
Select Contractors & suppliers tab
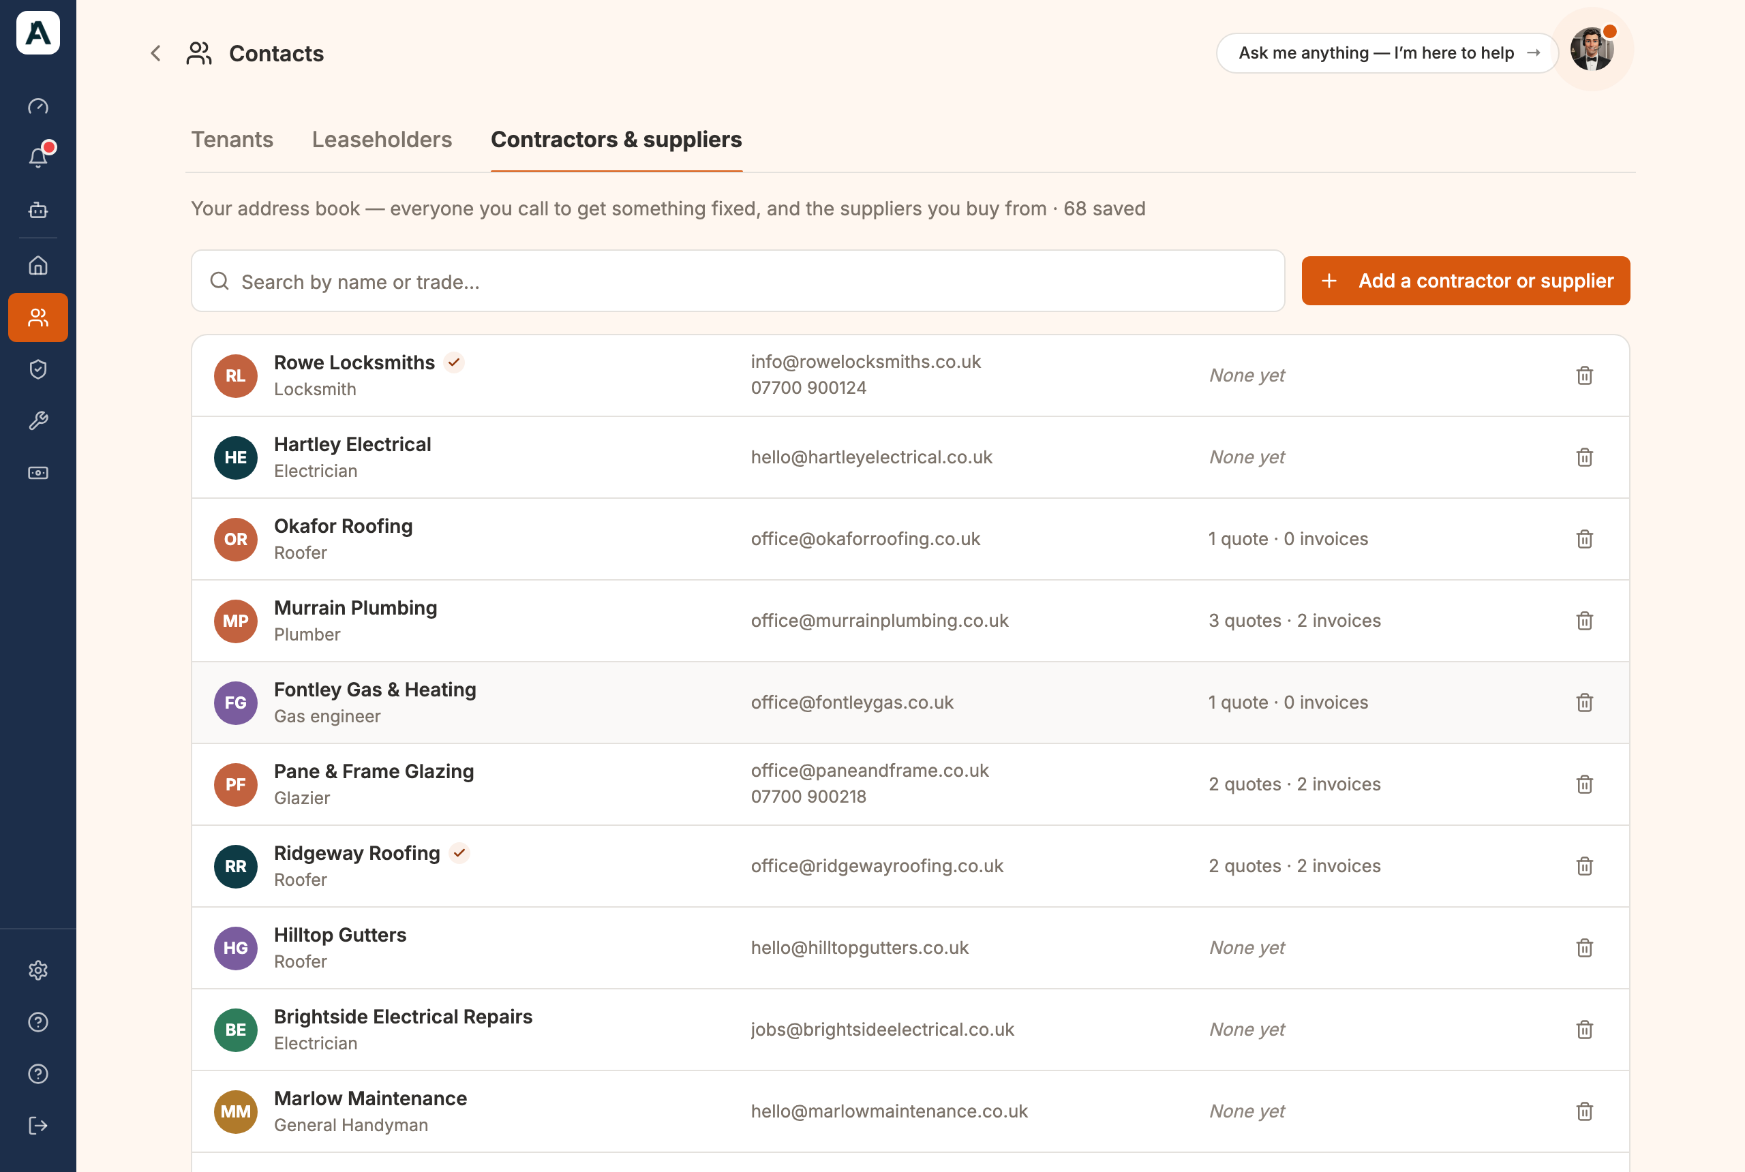[x=616, y=140]
